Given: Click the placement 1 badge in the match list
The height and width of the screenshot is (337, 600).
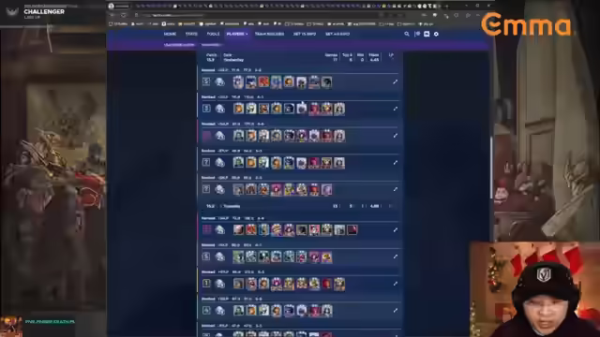Looking at the screenshot, I should coord(206,284).
